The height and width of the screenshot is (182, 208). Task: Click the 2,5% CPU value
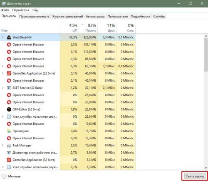point(74,146)
